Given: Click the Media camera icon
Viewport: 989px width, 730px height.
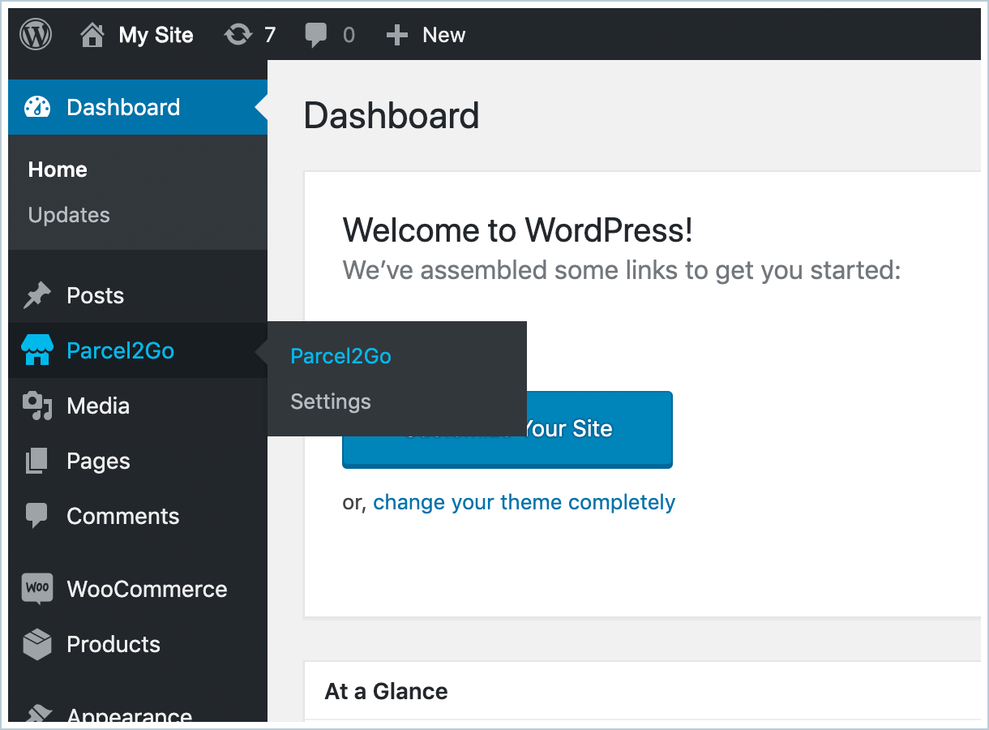Looking at the screenshot, I should click(x=37, y=406).
